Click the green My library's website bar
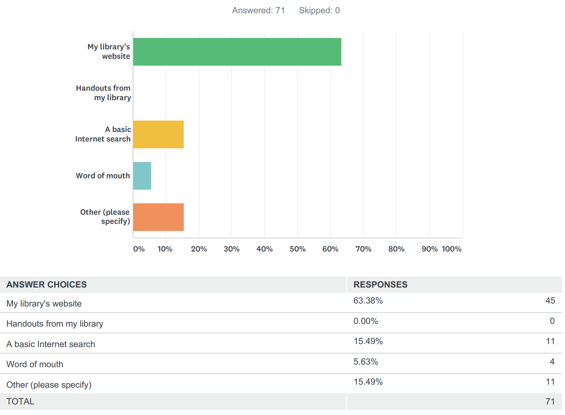This screenshot has height=415, width=565. click(237, 52)
